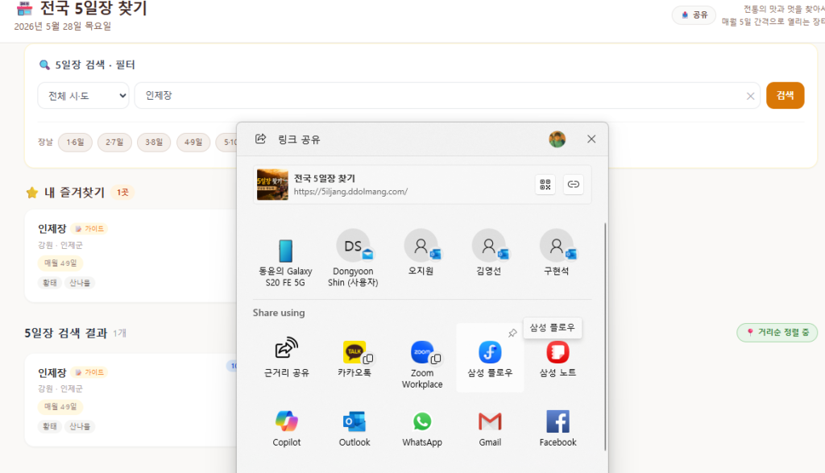
Task: Open the 가이드 tag in search result card
Action: click(x=89, y=372)
